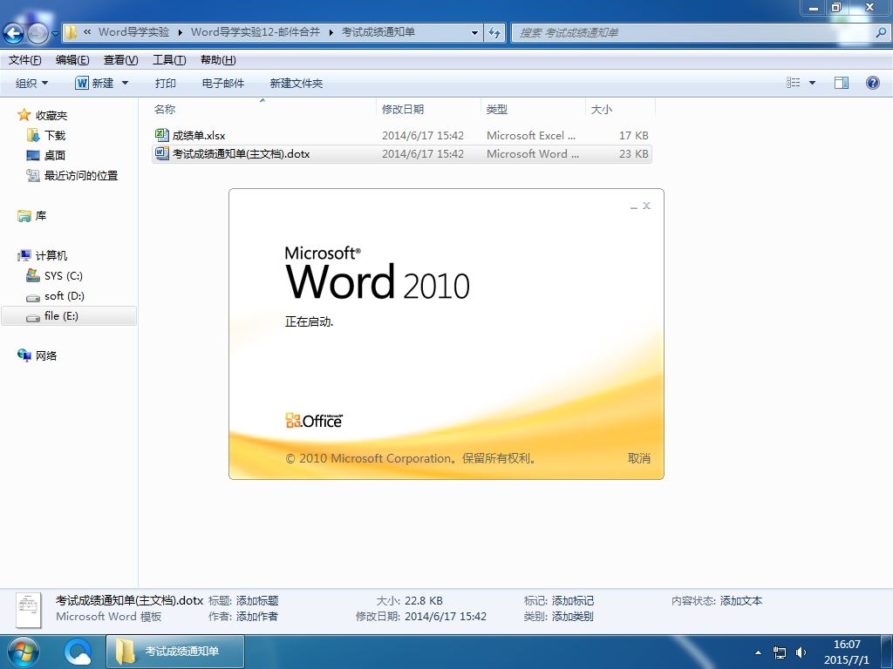Click 考试成绩通知单 taskbar button

[175, 652]
